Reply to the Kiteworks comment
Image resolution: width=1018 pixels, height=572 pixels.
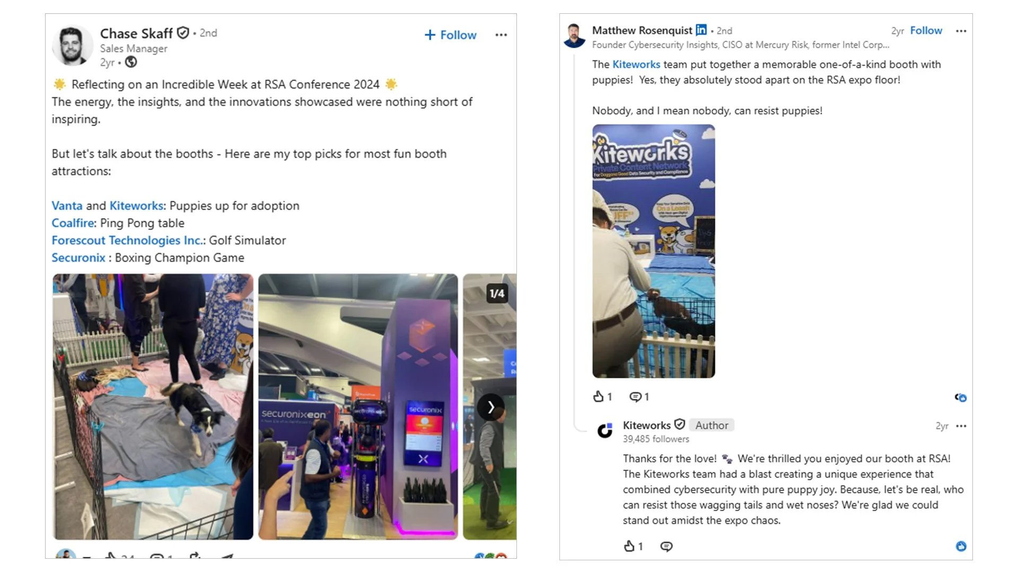coord(666,547)
